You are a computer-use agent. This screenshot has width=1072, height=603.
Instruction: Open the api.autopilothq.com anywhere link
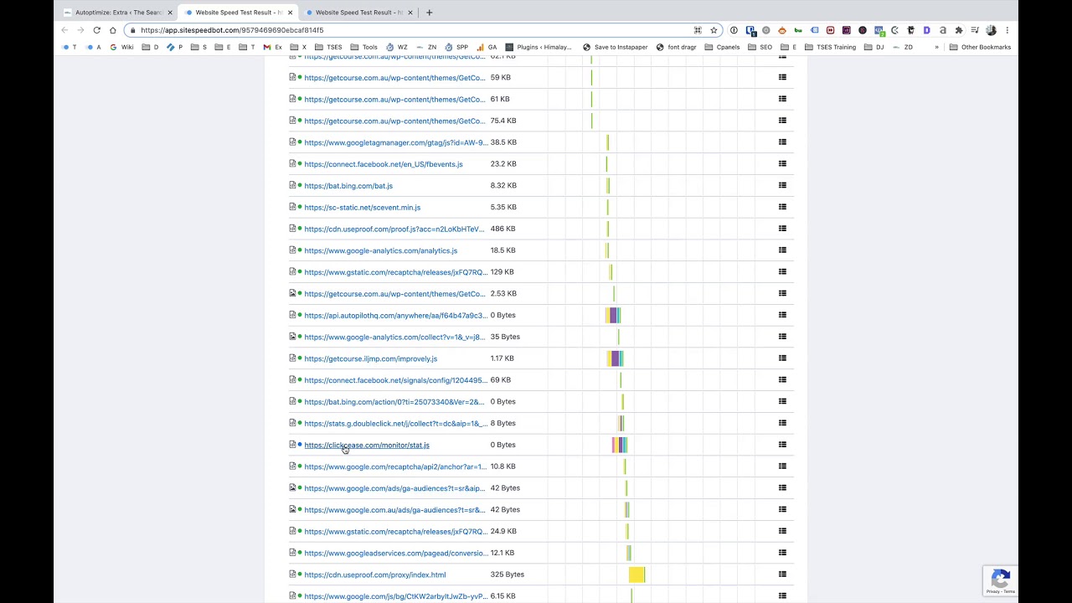(395, 316)
